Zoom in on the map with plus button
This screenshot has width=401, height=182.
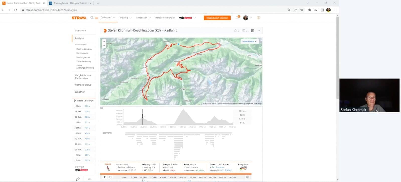tap(104, 41)
